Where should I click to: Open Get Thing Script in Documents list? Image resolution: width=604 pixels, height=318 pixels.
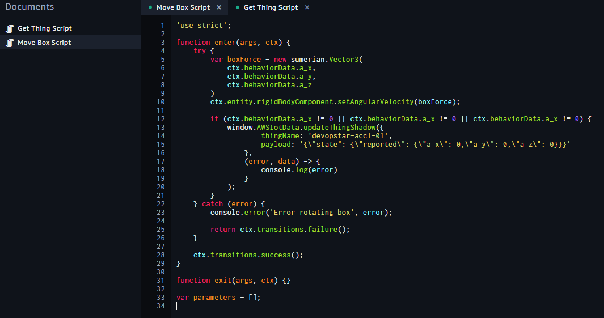[x=44, y=28]
